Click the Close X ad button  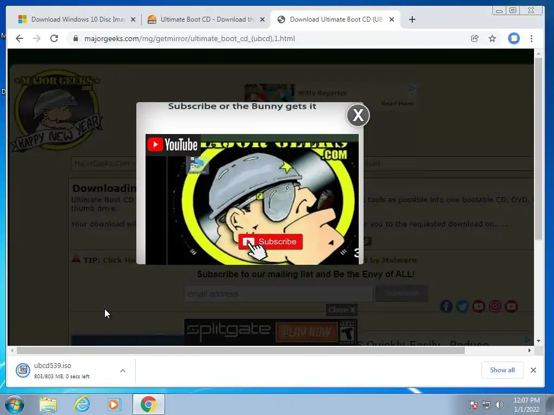[342, 310]
